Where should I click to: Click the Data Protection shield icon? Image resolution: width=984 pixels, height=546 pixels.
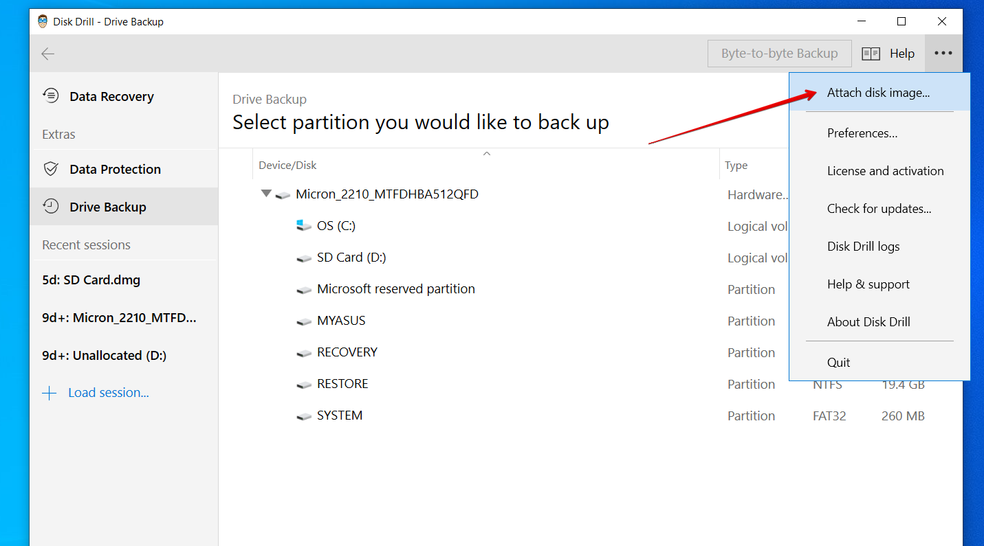(x=50, y=169)
